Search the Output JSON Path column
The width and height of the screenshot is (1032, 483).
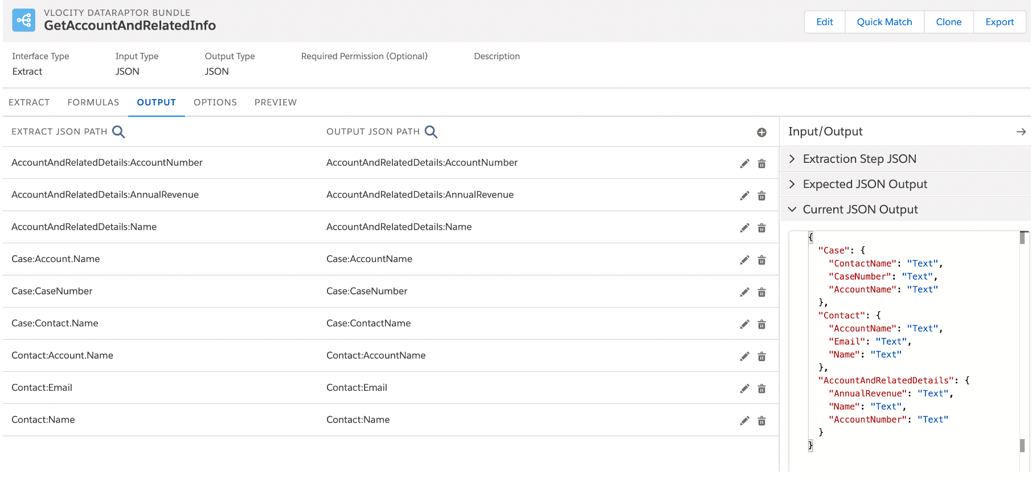[x=431, y=132]
